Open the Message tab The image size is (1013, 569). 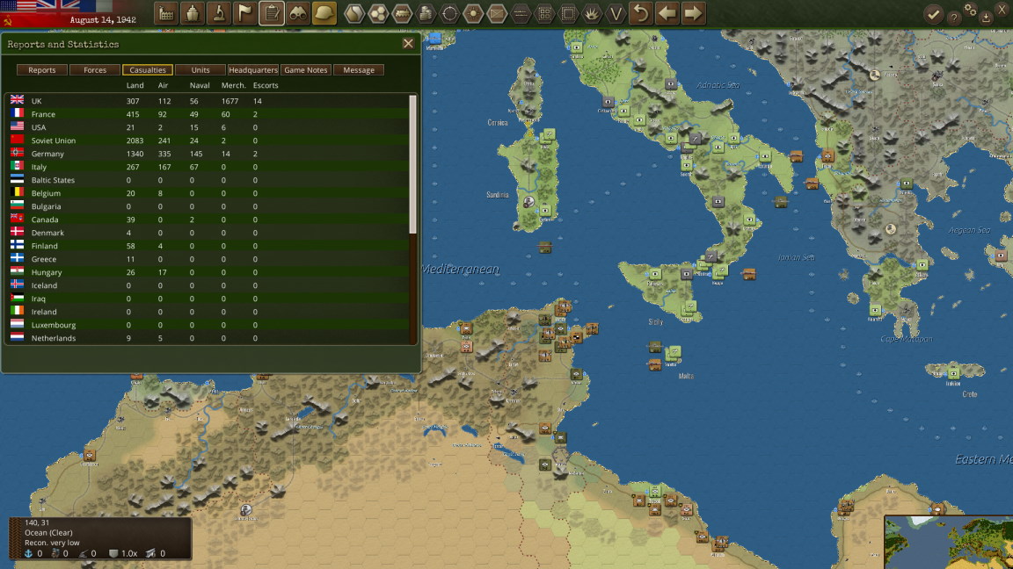tap(359, 69)
